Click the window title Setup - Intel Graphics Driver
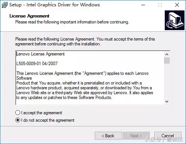Screen dimensions: 186x144 [54, 5]
